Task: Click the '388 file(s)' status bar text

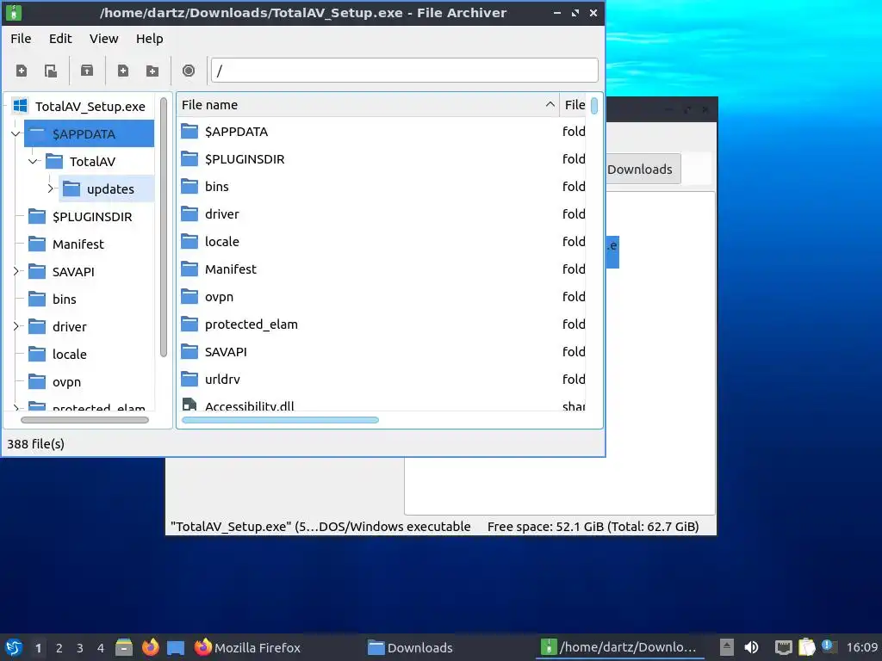Action: pos(35,444)
